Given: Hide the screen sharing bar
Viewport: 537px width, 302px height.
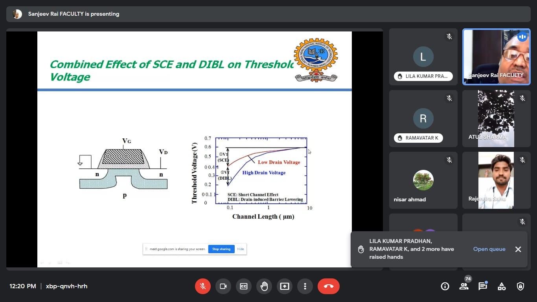Looking at the screenshot, I should [x=241, y=249].
